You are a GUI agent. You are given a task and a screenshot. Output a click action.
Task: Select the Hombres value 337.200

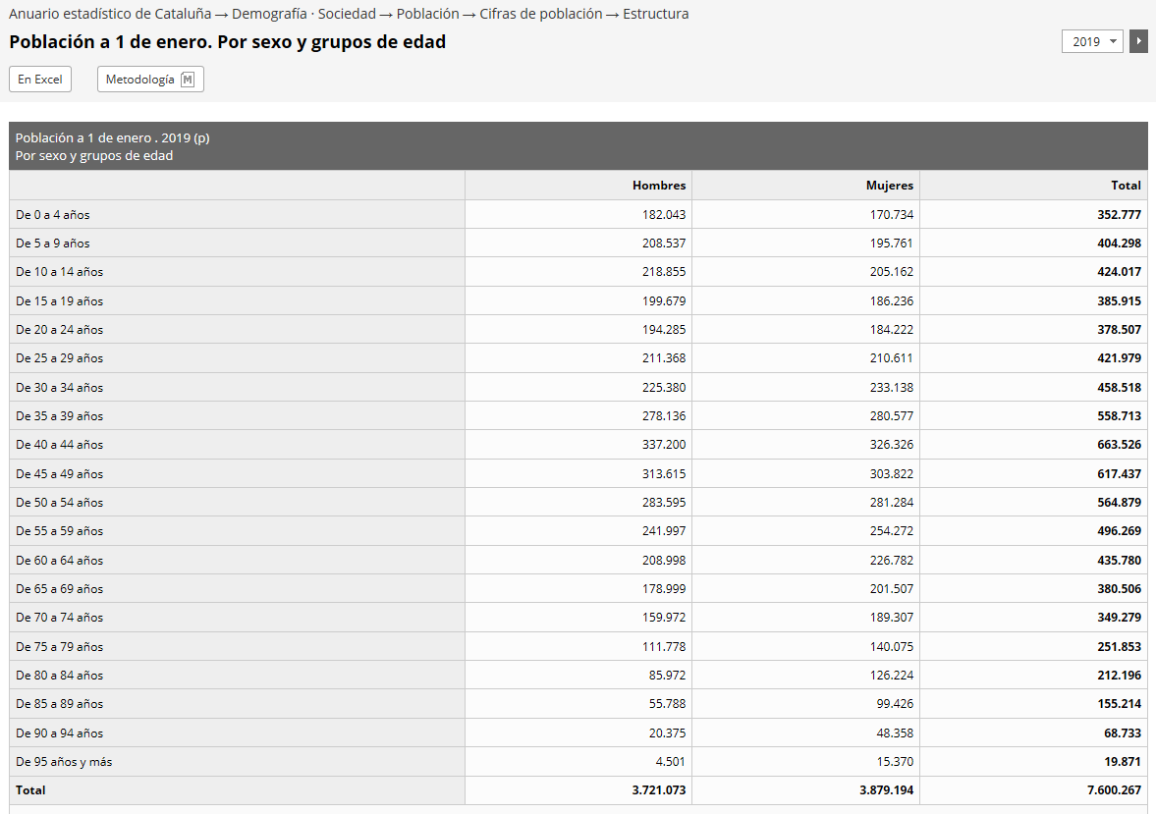tap(664, 445)
